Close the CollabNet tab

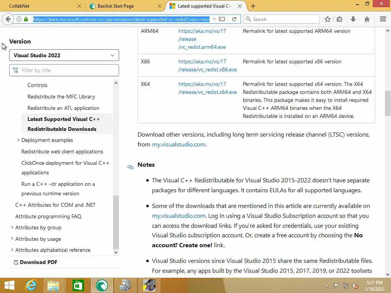(x=79, y=6)
